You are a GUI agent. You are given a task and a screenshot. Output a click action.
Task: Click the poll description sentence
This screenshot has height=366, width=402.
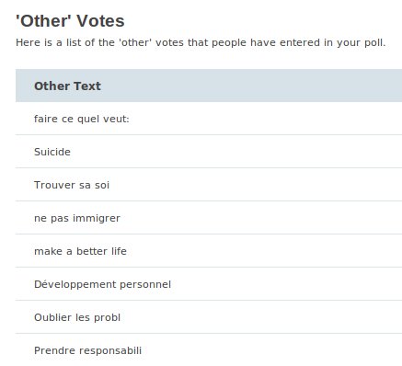[x=201, y=42]
